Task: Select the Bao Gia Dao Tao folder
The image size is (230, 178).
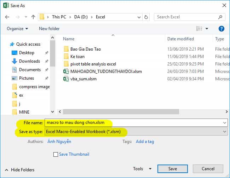Action: 86,49
